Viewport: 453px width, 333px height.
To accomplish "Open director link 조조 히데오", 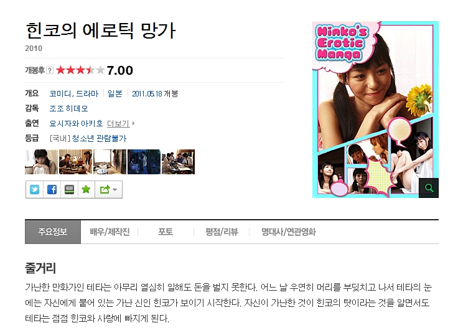I will click(68, 109).
